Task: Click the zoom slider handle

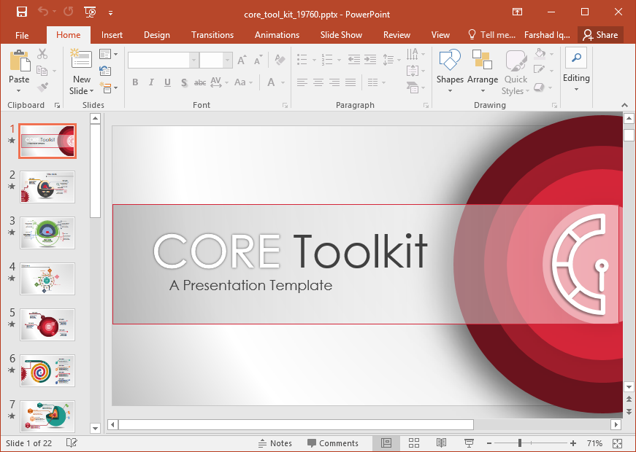Action: [520, 443]
